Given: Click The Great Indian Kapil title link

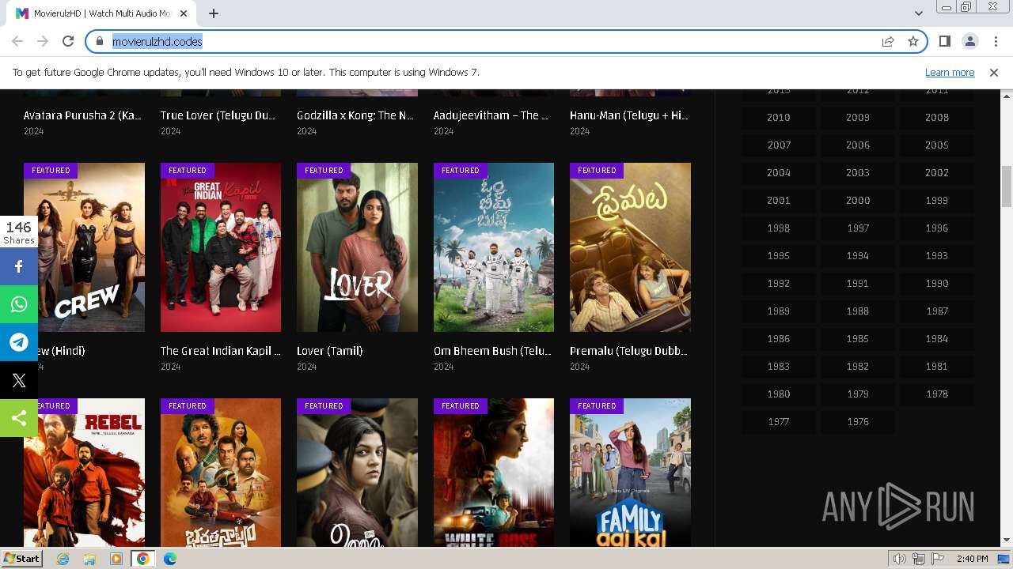Looking at the screenshot, I should pos(221,351).
